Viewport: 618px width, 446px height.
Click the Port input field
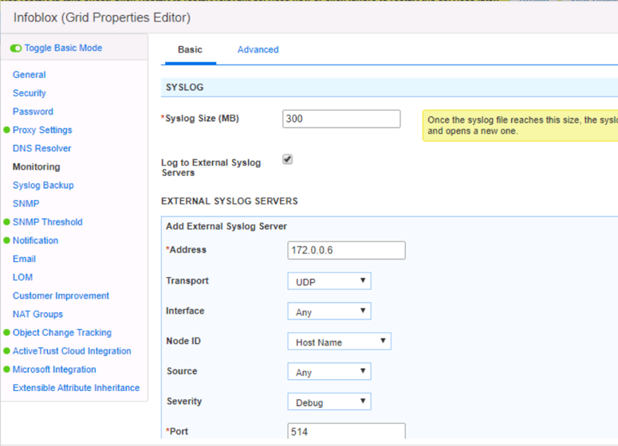point(346,432)
